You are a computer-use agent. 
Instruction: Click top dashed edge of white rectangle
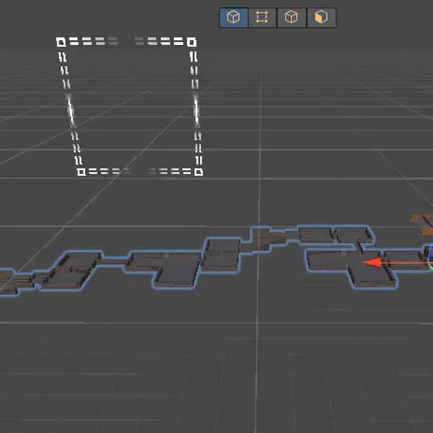[x=126, y=42]
